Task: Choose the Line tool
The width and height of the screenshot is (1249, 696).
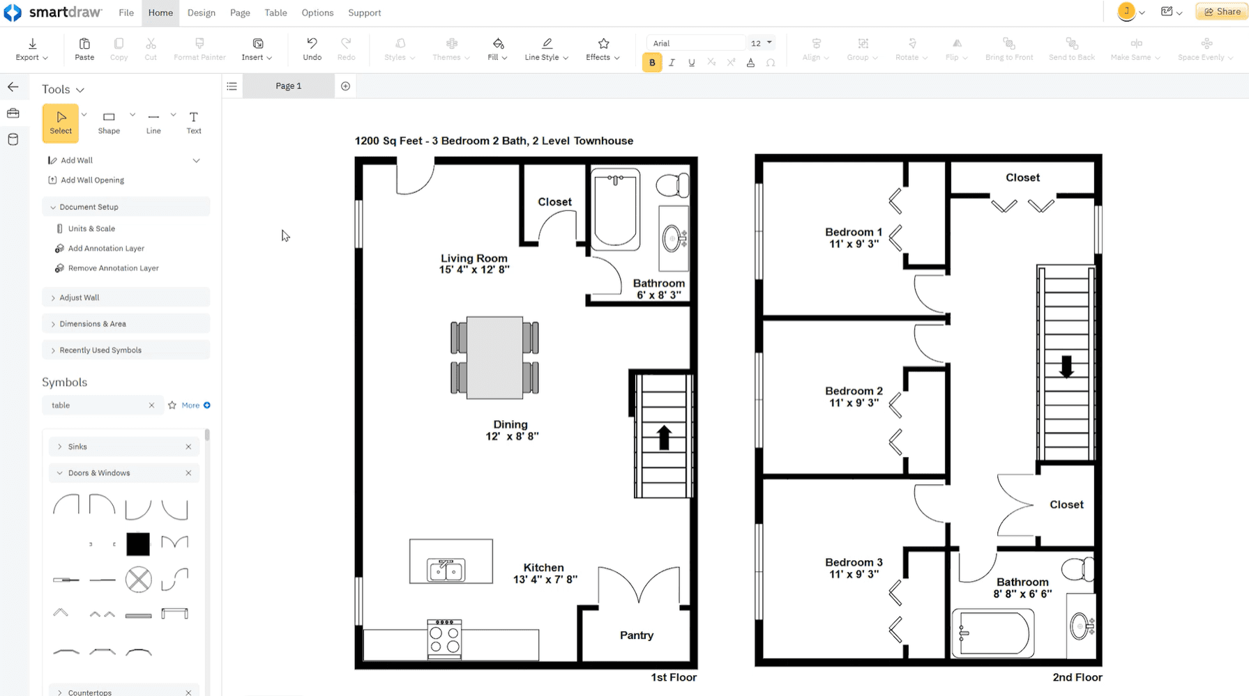Action: coord(153,123)
